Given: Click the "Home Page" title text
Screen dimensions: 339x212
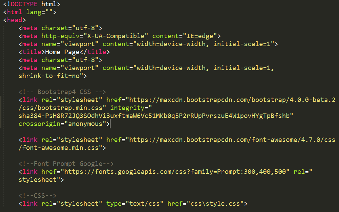Looking at the screenshot, I should (62, 52).
